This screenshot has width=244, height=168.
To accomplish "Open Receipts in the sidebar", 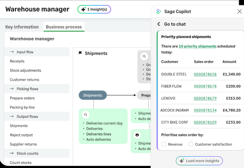I will tap(17, 61).
